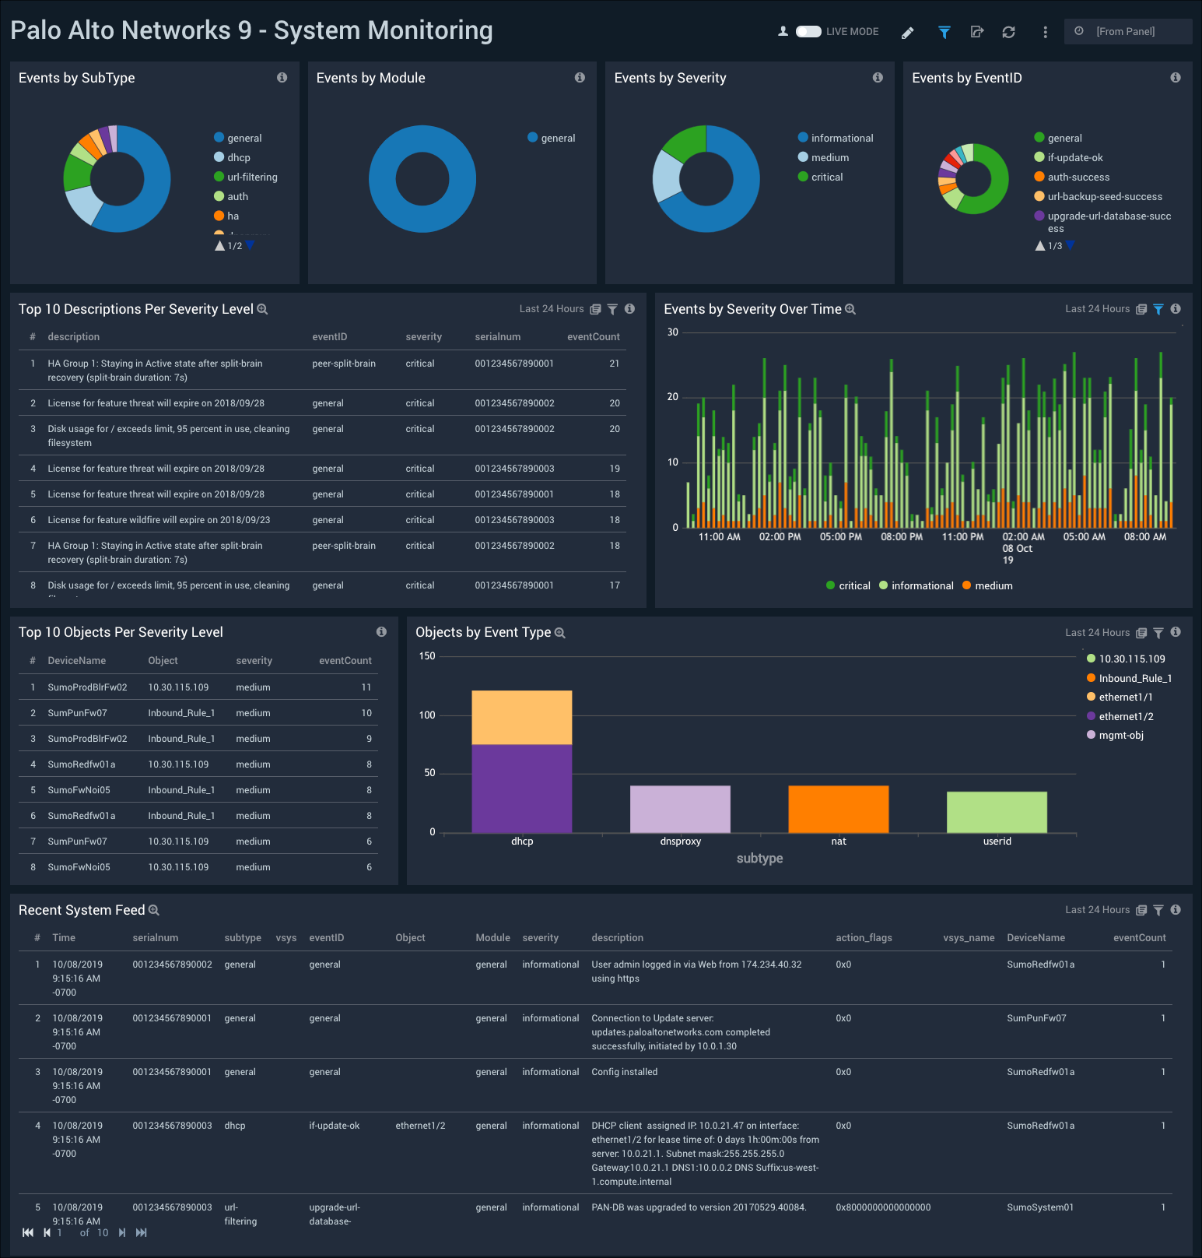This screenshot has height=1258, width=1202.
Task: Click queries icon in Objects by Event Type panel
Action: tap(1141, 633)
